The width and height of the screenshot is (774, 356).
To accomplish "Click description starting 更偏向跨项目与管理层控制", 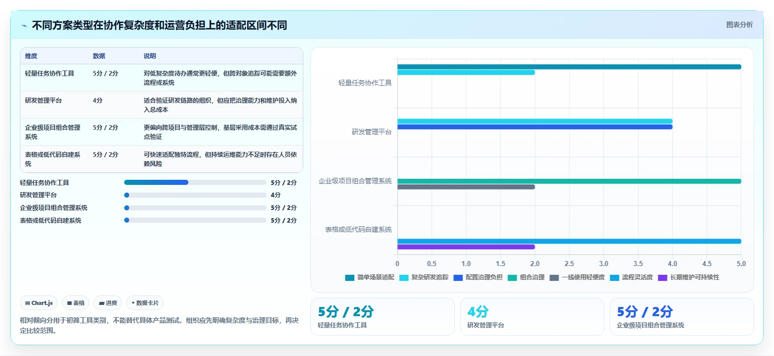I will coord(220,132).
